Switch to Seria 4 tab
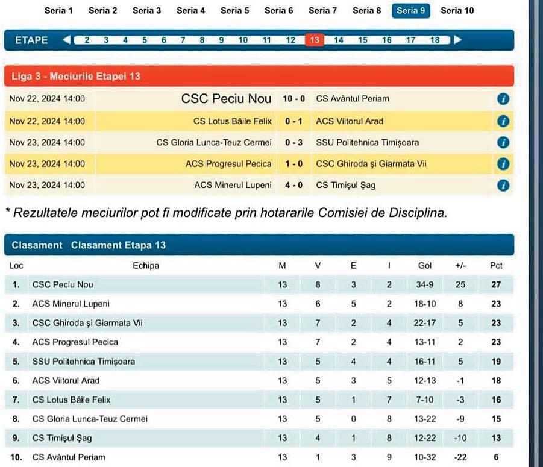543x467 pixels. tap(190, 11)
